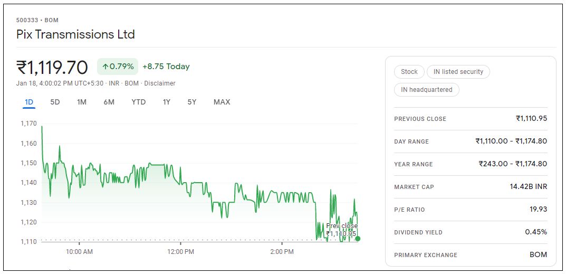This screenshot has height=274, width=566.
Task: Switch chart to 5D range
Action: tap(55, 102)
